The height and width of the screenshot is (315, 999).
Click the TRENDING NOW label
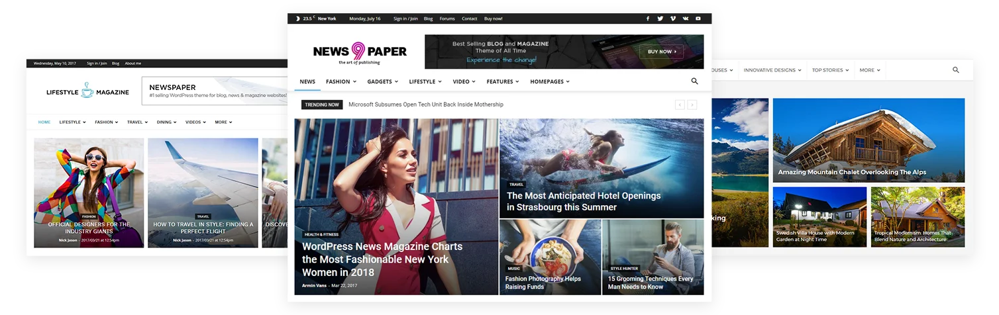322,105
